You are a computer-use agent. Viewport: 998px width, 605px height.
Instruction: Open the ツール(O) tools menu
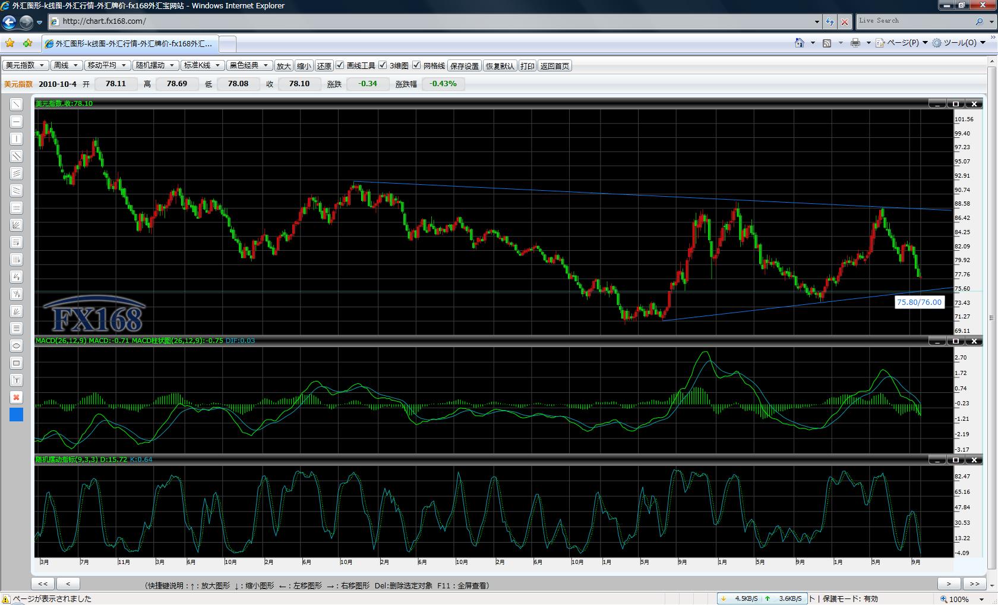[959, 43]
